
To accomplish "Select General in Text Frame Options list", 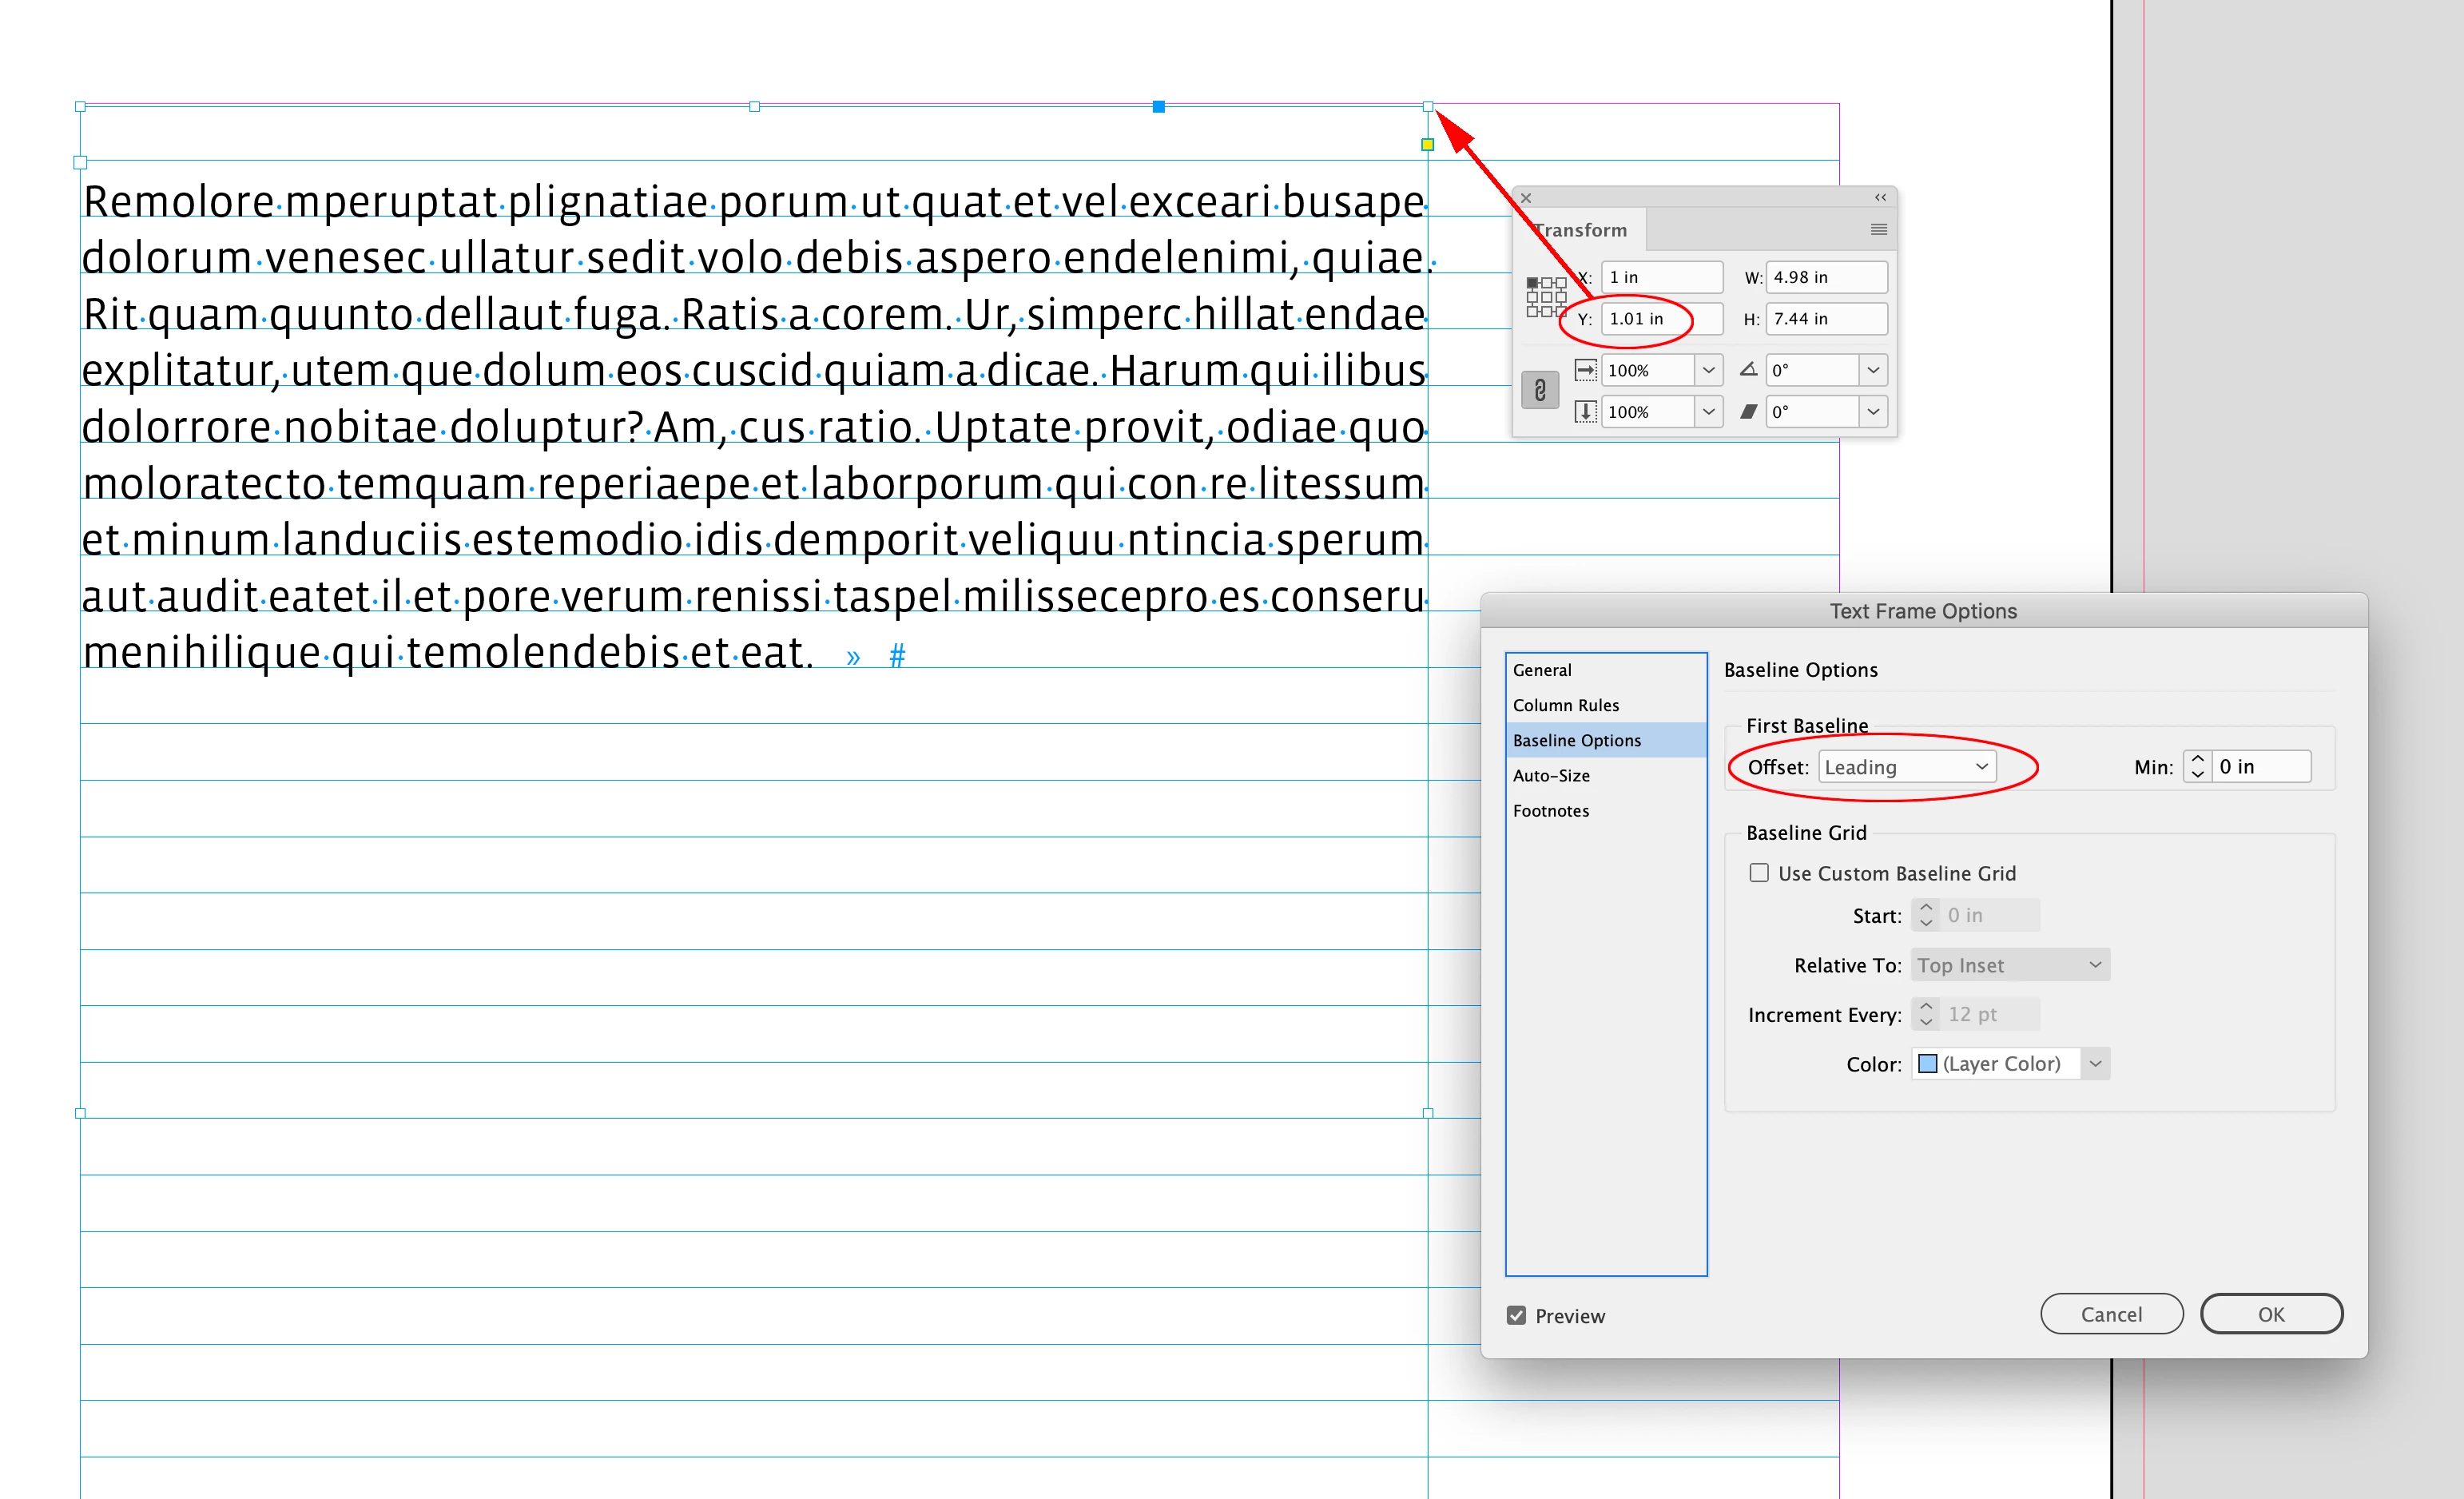I will [1542, 670].
